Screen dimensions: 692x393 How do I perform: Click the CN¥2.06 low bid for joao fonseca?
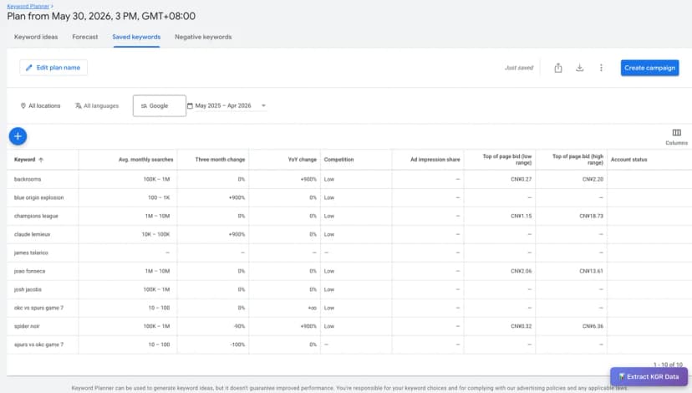(x=521, y=271)
